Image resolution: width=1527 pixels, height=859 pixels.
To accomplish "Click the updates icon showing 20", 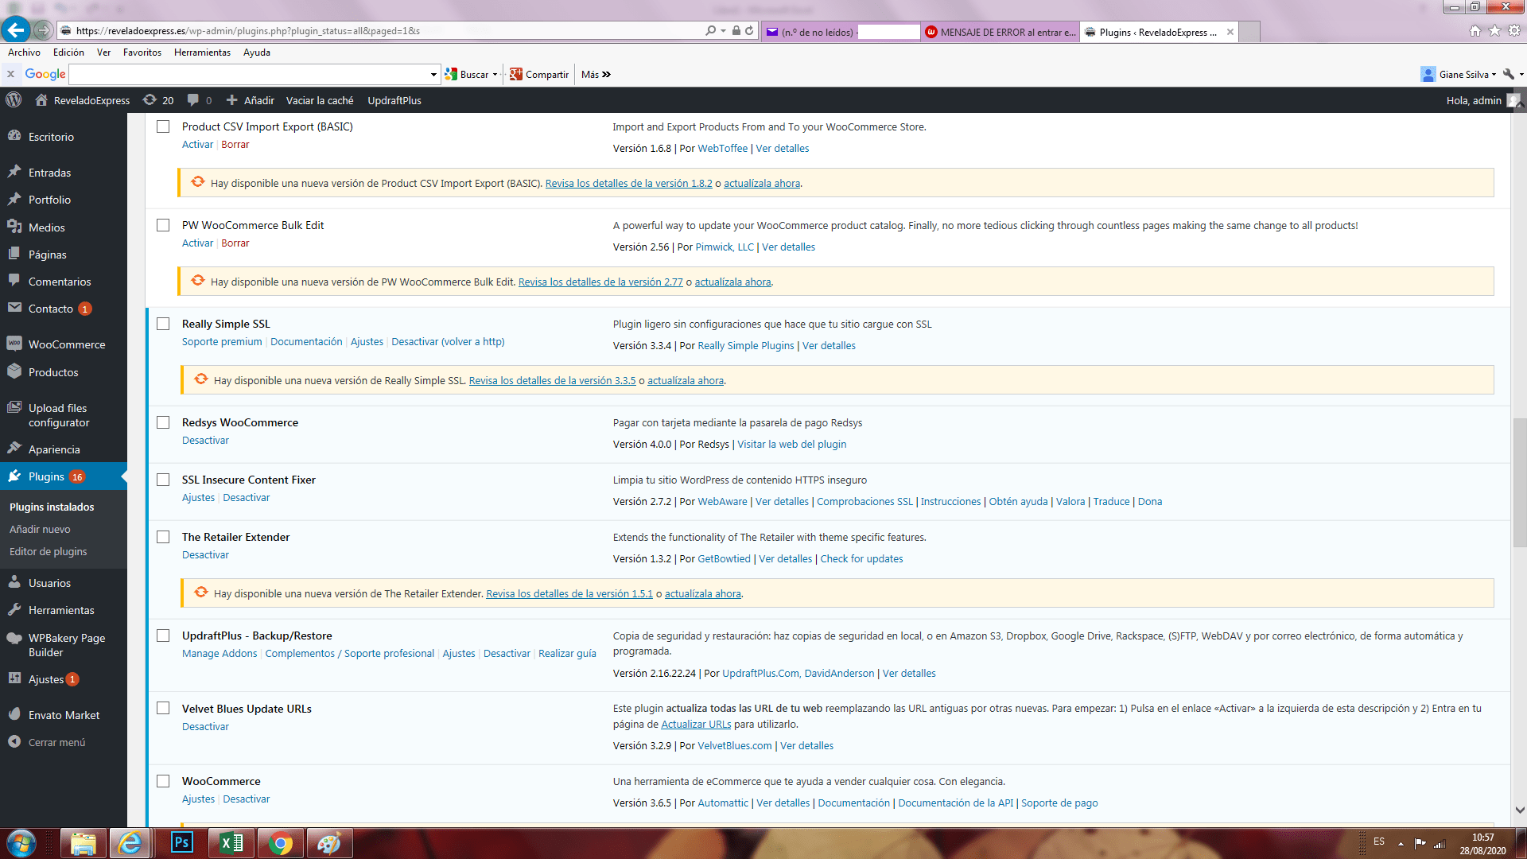I will [157, 100].
